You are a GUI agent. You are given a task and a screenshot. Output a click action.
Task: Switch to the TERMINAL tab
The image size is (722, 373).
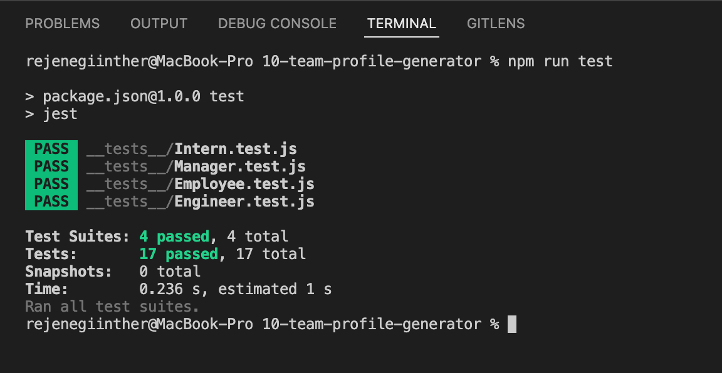[401, 24]
